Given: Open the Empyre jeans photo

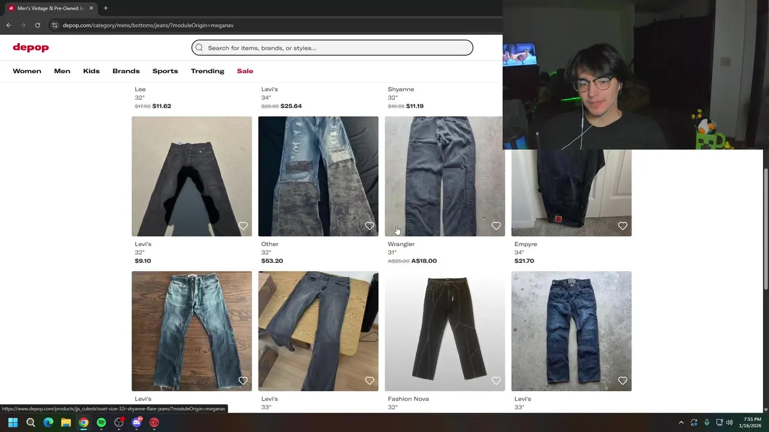Looking at the screenshot, I should [x=571, y=193].
